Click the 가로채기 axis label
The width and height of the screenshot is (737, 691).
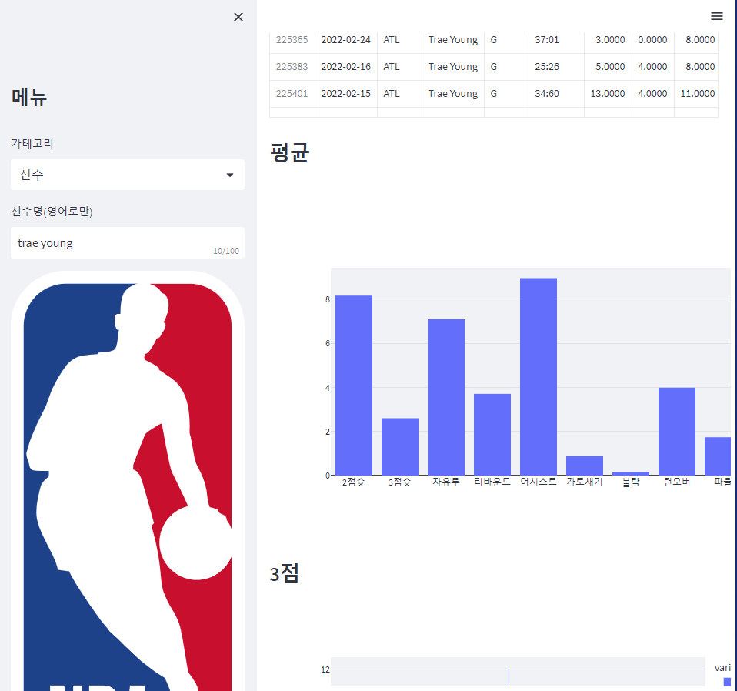pyautogui.click(x=583, y=482)
